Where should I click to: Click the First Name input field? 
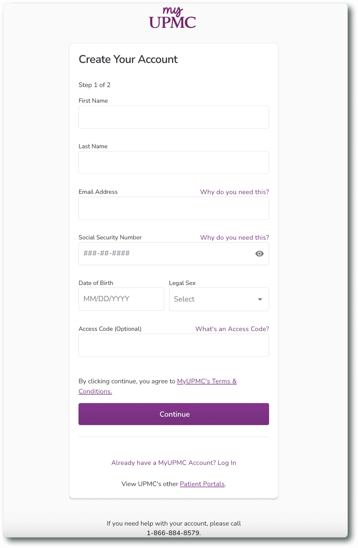[x=173, y=117]
